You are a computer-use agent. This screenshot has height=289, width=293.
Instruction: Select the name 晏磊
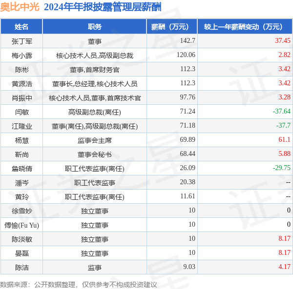pos(22,253)
